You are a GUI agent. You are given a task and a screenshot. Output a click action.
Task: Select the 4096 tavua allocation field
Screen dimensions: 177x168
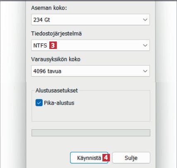pos(90,71)
